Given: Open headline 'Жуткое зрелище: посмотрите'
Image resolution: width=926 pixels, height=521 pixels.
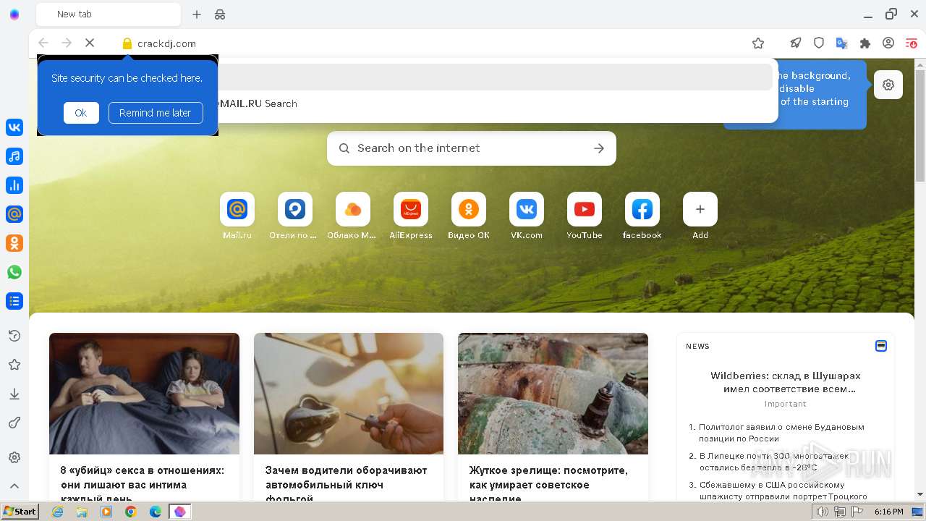Looking at the screenshot, I should (548, 484).
